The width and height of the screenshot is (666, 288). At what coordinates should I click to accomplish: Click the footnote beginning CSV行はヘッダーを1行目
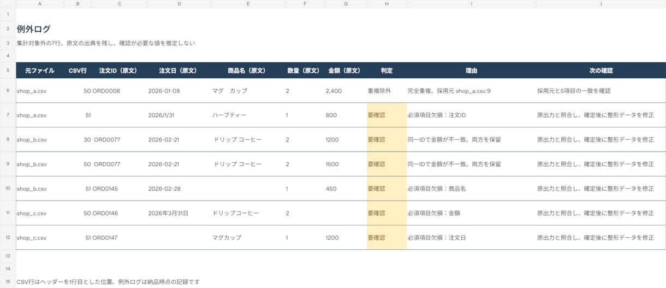tap(108, 282)
